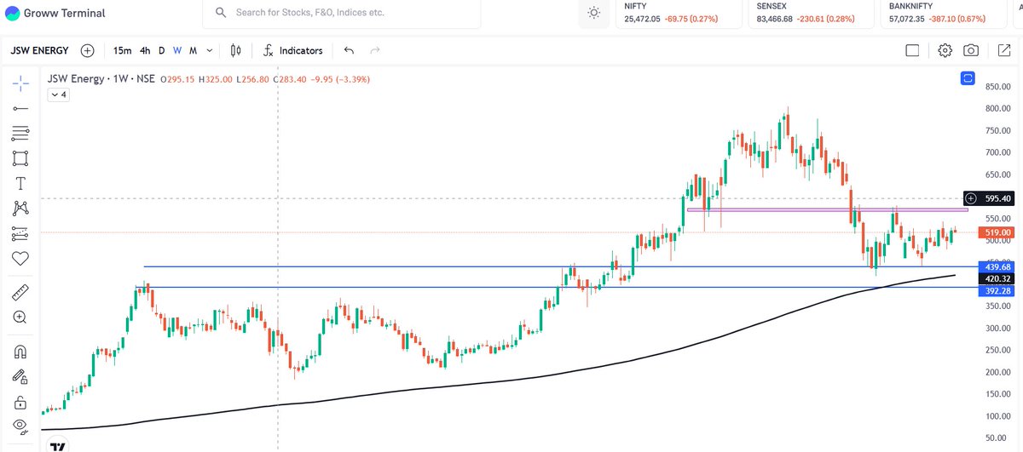This screenshot has width=1023, height=452.
Task: Open the Fibonacci retracement tools
Action: 20,134
